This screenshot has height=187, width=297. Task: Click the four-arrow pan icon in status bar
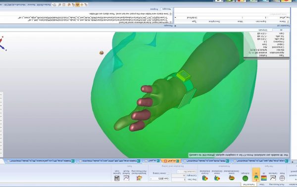click(x=82, y=4)
